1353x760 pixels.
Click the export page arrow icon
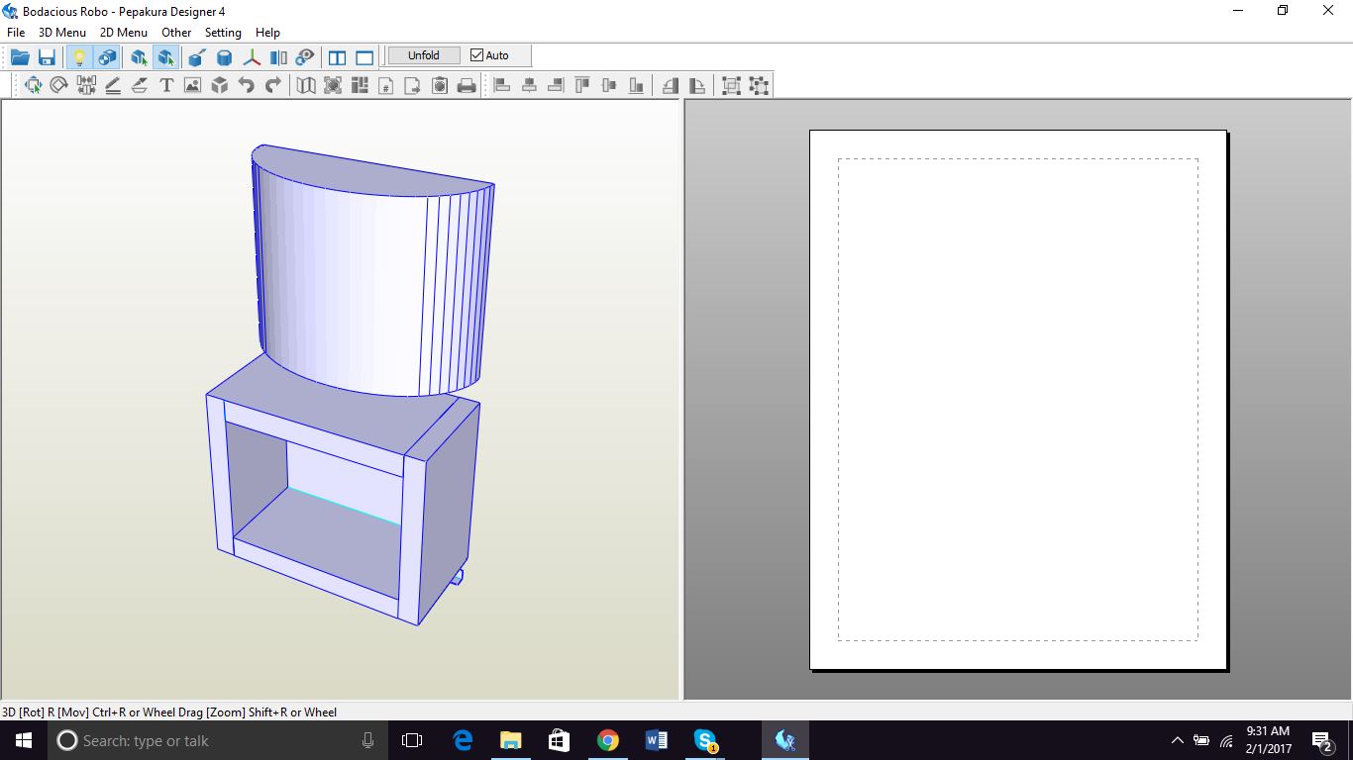point(413,85)
